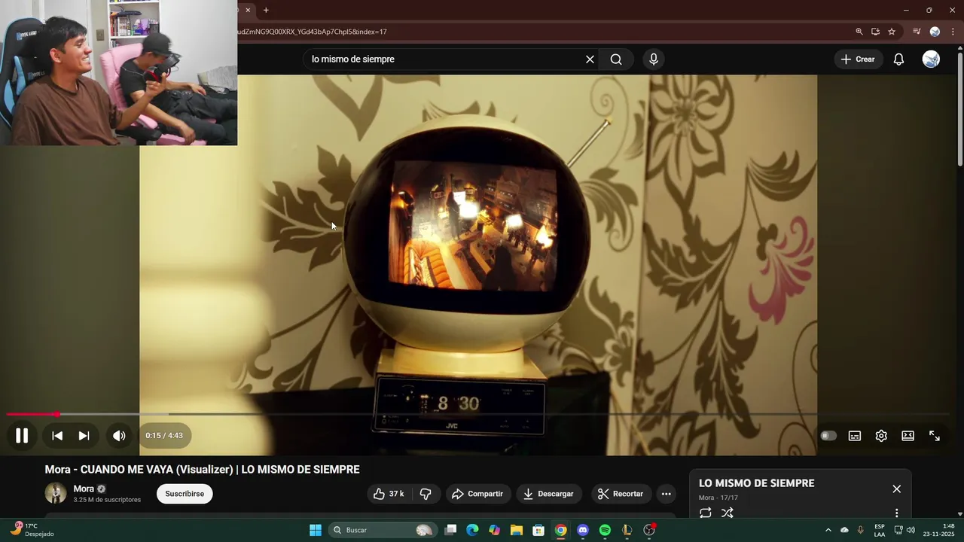Viewport: 964px width, 542px height.
Task: Open the playlist panel three-dot options
Action: [x=896, y=513]
